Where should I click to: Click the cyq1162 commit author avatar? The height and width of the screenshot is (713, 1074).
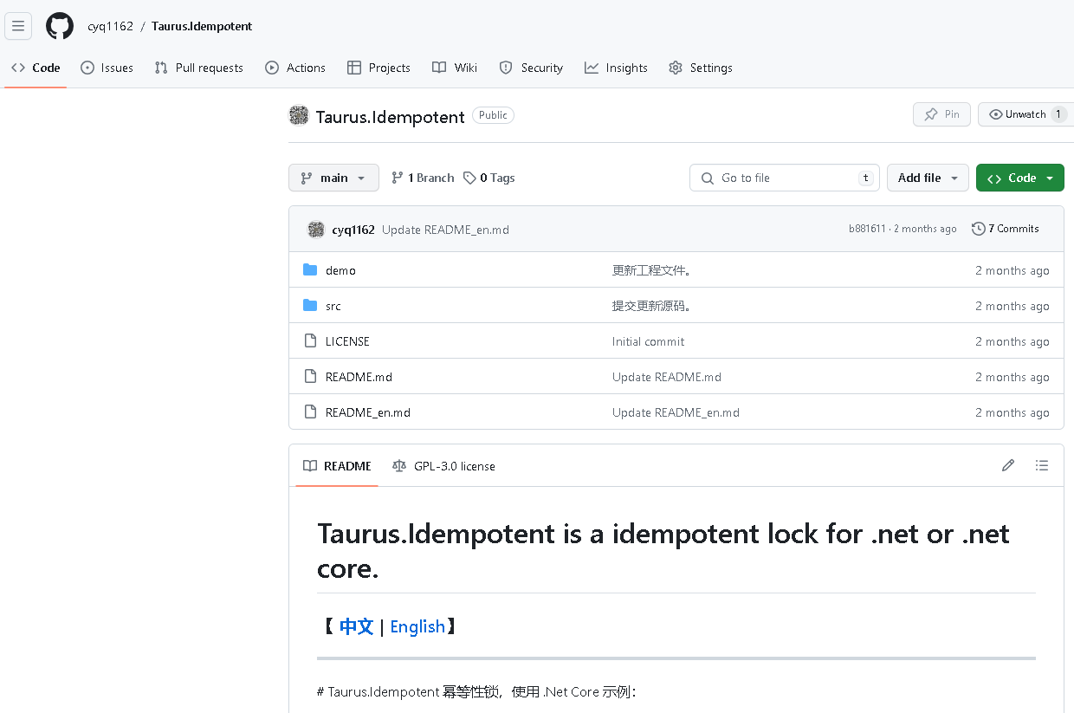click(316, 229)
